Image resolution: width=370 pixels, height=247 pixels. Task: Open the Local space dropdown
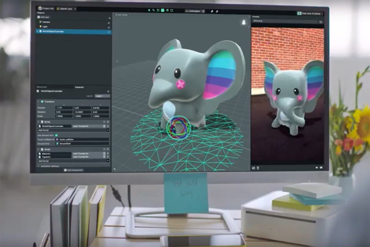195,11
